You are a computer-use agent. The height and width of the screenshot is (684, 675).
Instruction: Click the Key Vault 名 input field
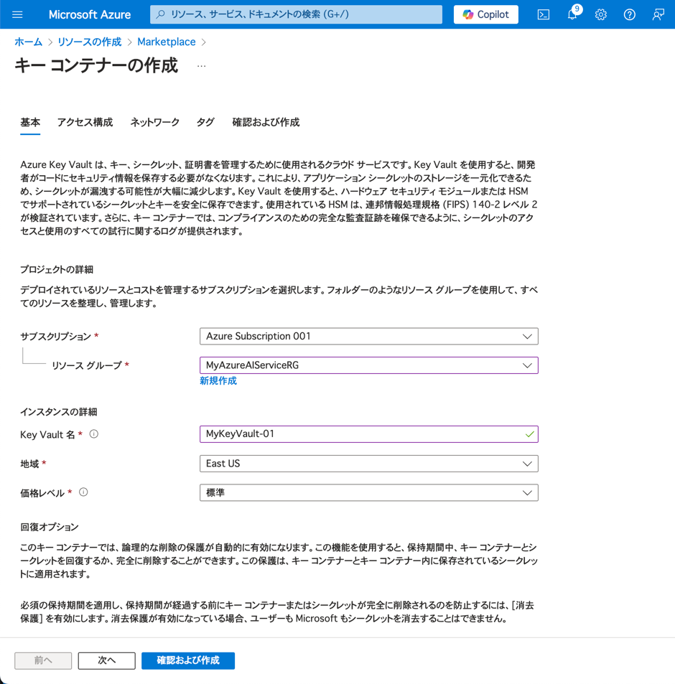pos(368,434)
